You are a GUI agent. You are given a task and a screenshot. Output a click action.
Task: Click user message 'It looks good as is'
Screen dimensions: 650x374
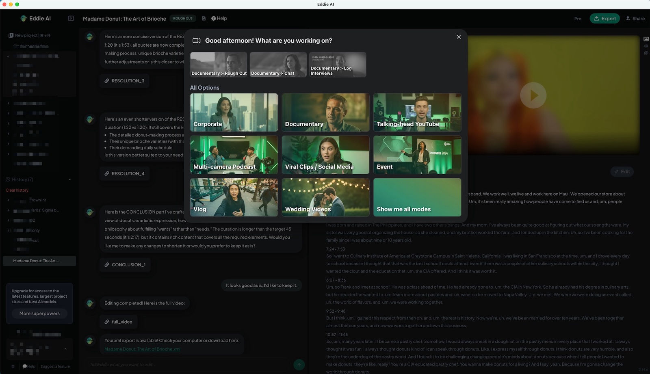pos(262,285)
